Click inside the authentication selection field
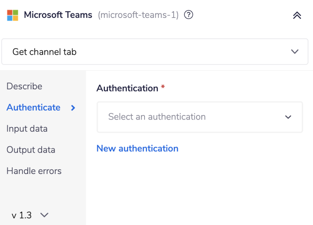The height and width of the screenshot is (225, 313). pos(188,117)
